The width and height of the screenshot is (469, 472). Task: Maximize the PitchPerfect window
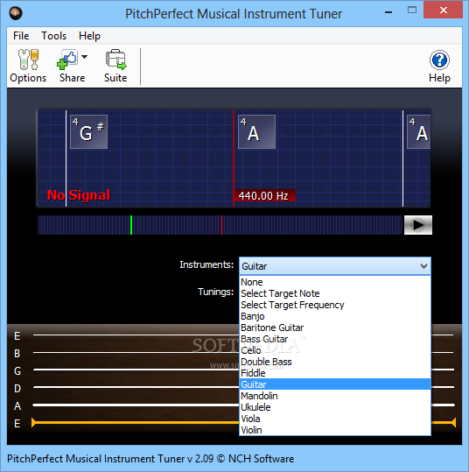coord(412,11)
